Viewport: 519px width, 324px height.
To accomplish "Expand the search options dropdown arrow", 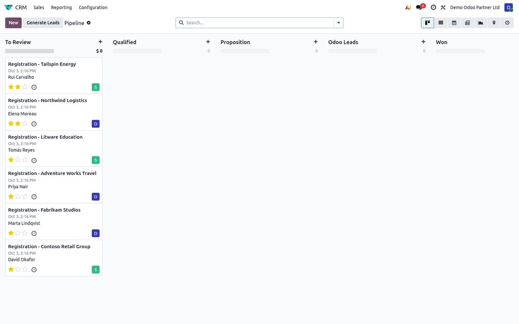I will [339, 23].
